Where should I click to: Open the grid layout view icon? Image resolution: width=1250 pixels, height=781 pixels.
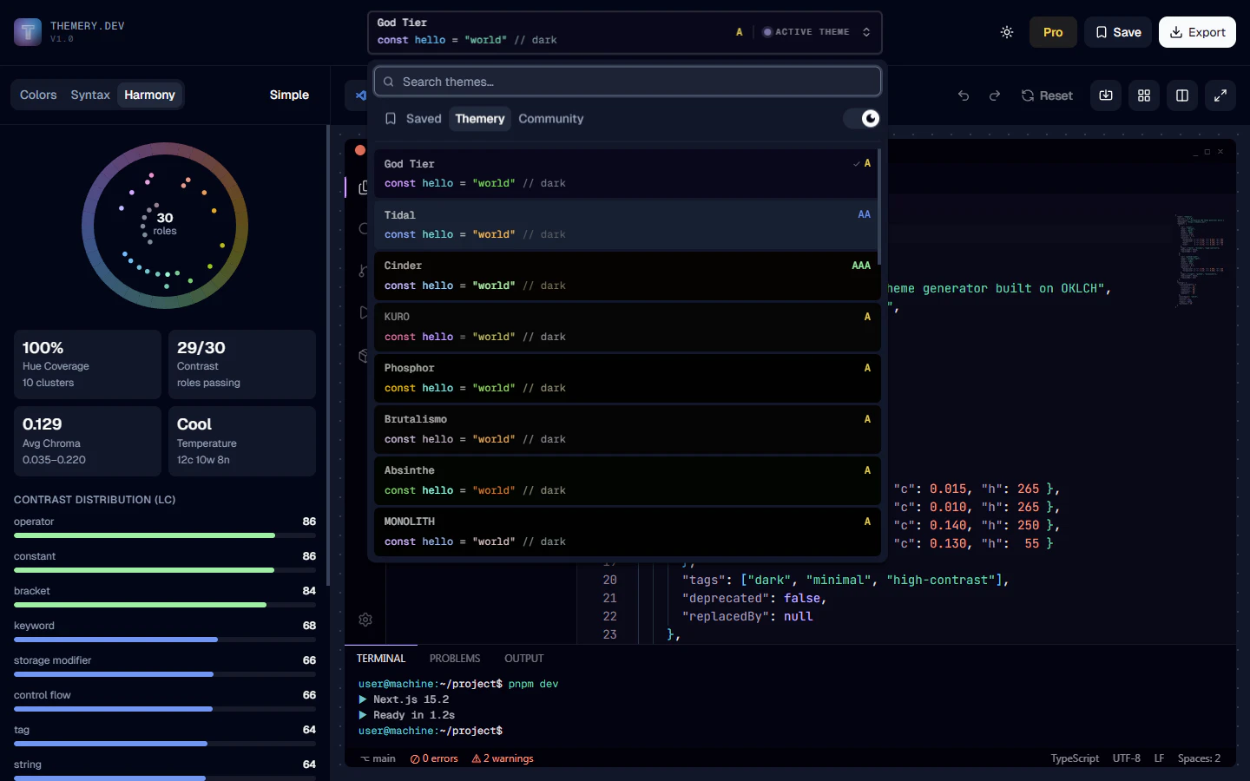coord(1143,95)
